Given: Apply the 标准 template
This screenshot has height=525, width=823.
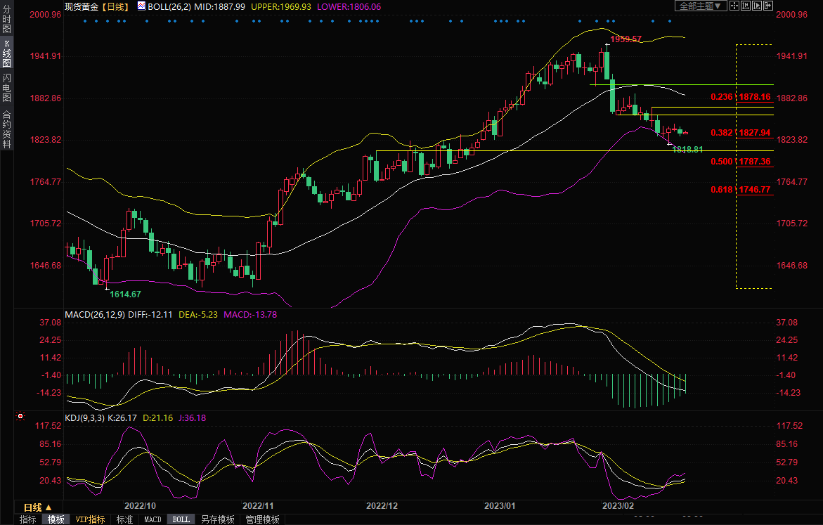Looking at the screenshot, I should pyautogui.click(x=124, y=519).
